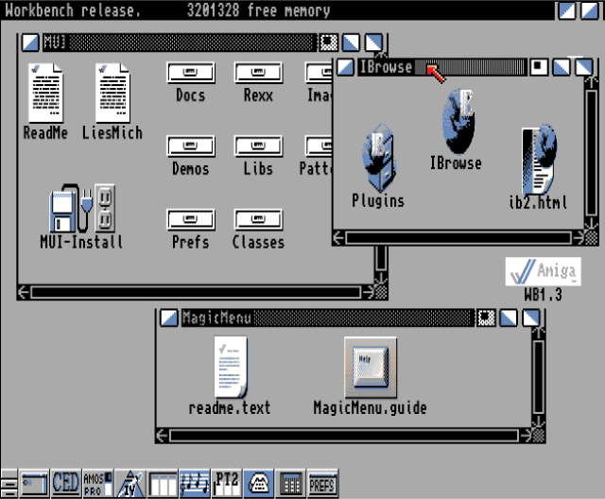Viewport: 605px width, 499px height.
Task: Click down scroll arrow in IBrowse window
Action: tap(591, 224)
